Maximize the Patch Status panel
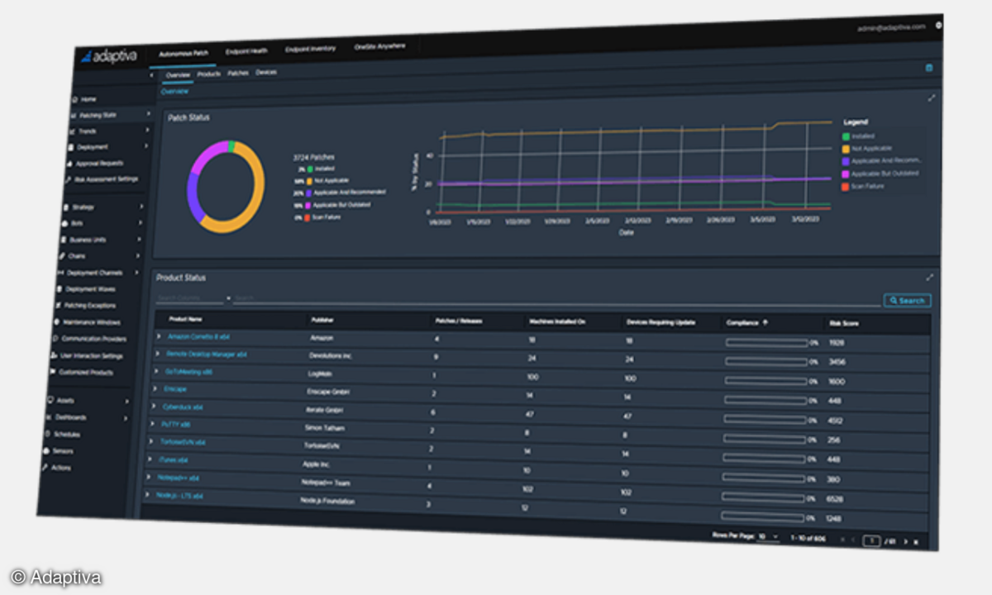 (x=932, y=98)
